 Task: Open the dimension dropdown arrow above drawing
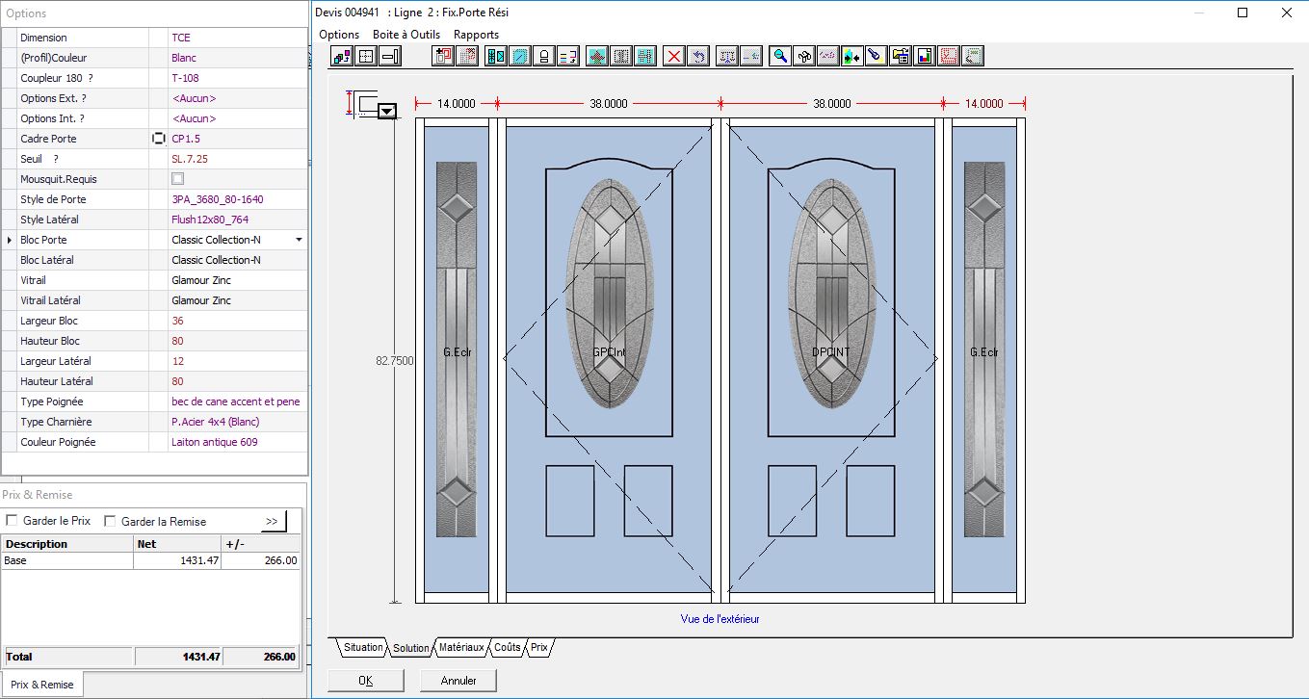(x=387, y=112)
